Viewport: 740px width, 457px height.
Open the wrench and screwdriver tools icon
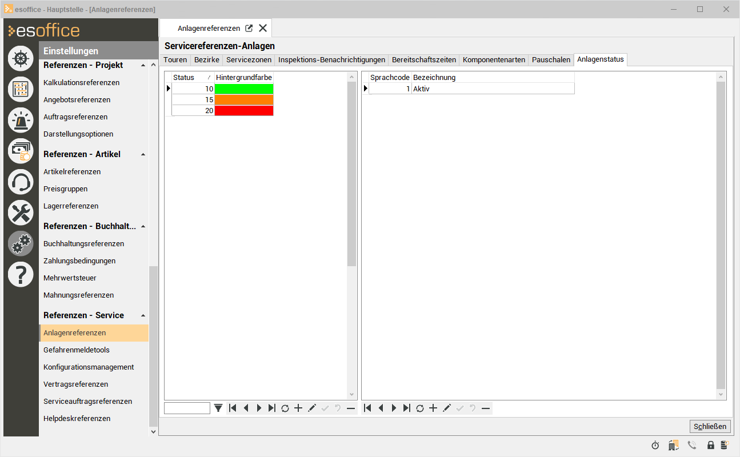21,213
